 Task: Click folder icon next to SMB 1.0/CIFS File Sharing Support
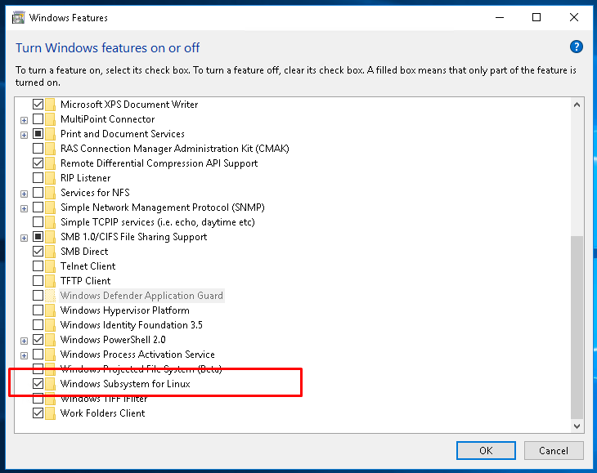[50, 237]
